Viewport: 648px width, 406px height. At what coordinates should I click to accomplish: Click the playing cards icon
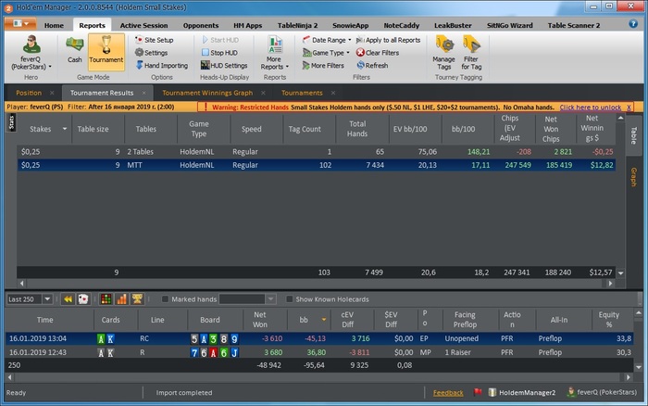(x=83, y=299)
